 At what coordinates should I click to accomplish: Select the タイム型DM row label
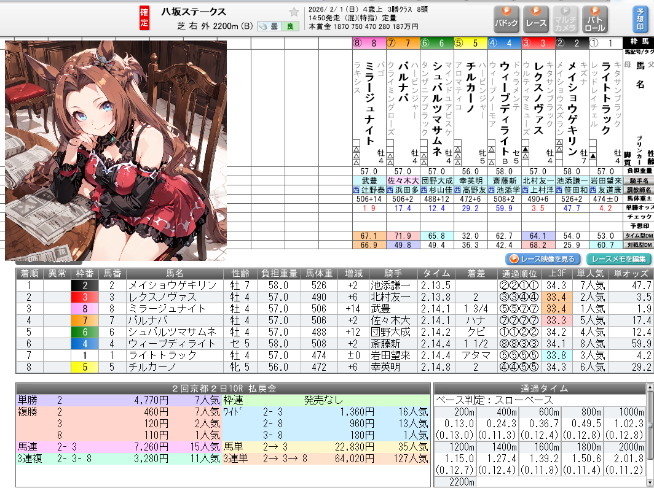point(639,236)
